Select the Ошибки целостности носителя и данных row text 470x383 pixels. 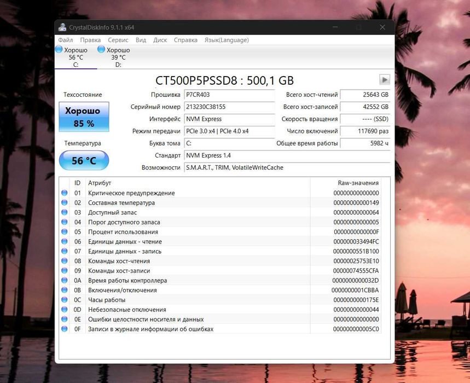146,320
